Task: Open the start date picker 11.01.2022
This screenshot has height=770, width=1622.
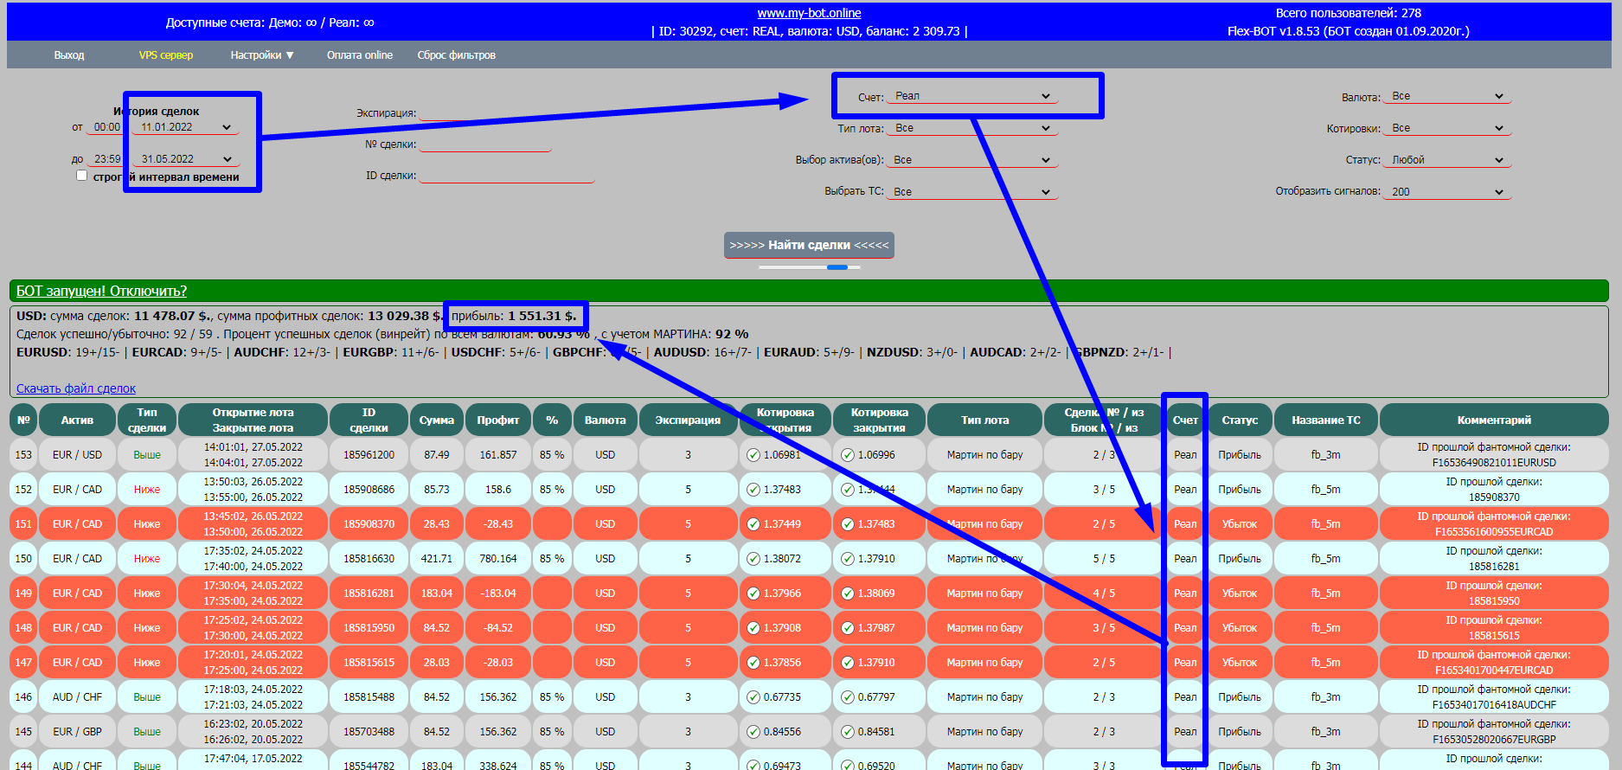Action: [x=186, y=127]
